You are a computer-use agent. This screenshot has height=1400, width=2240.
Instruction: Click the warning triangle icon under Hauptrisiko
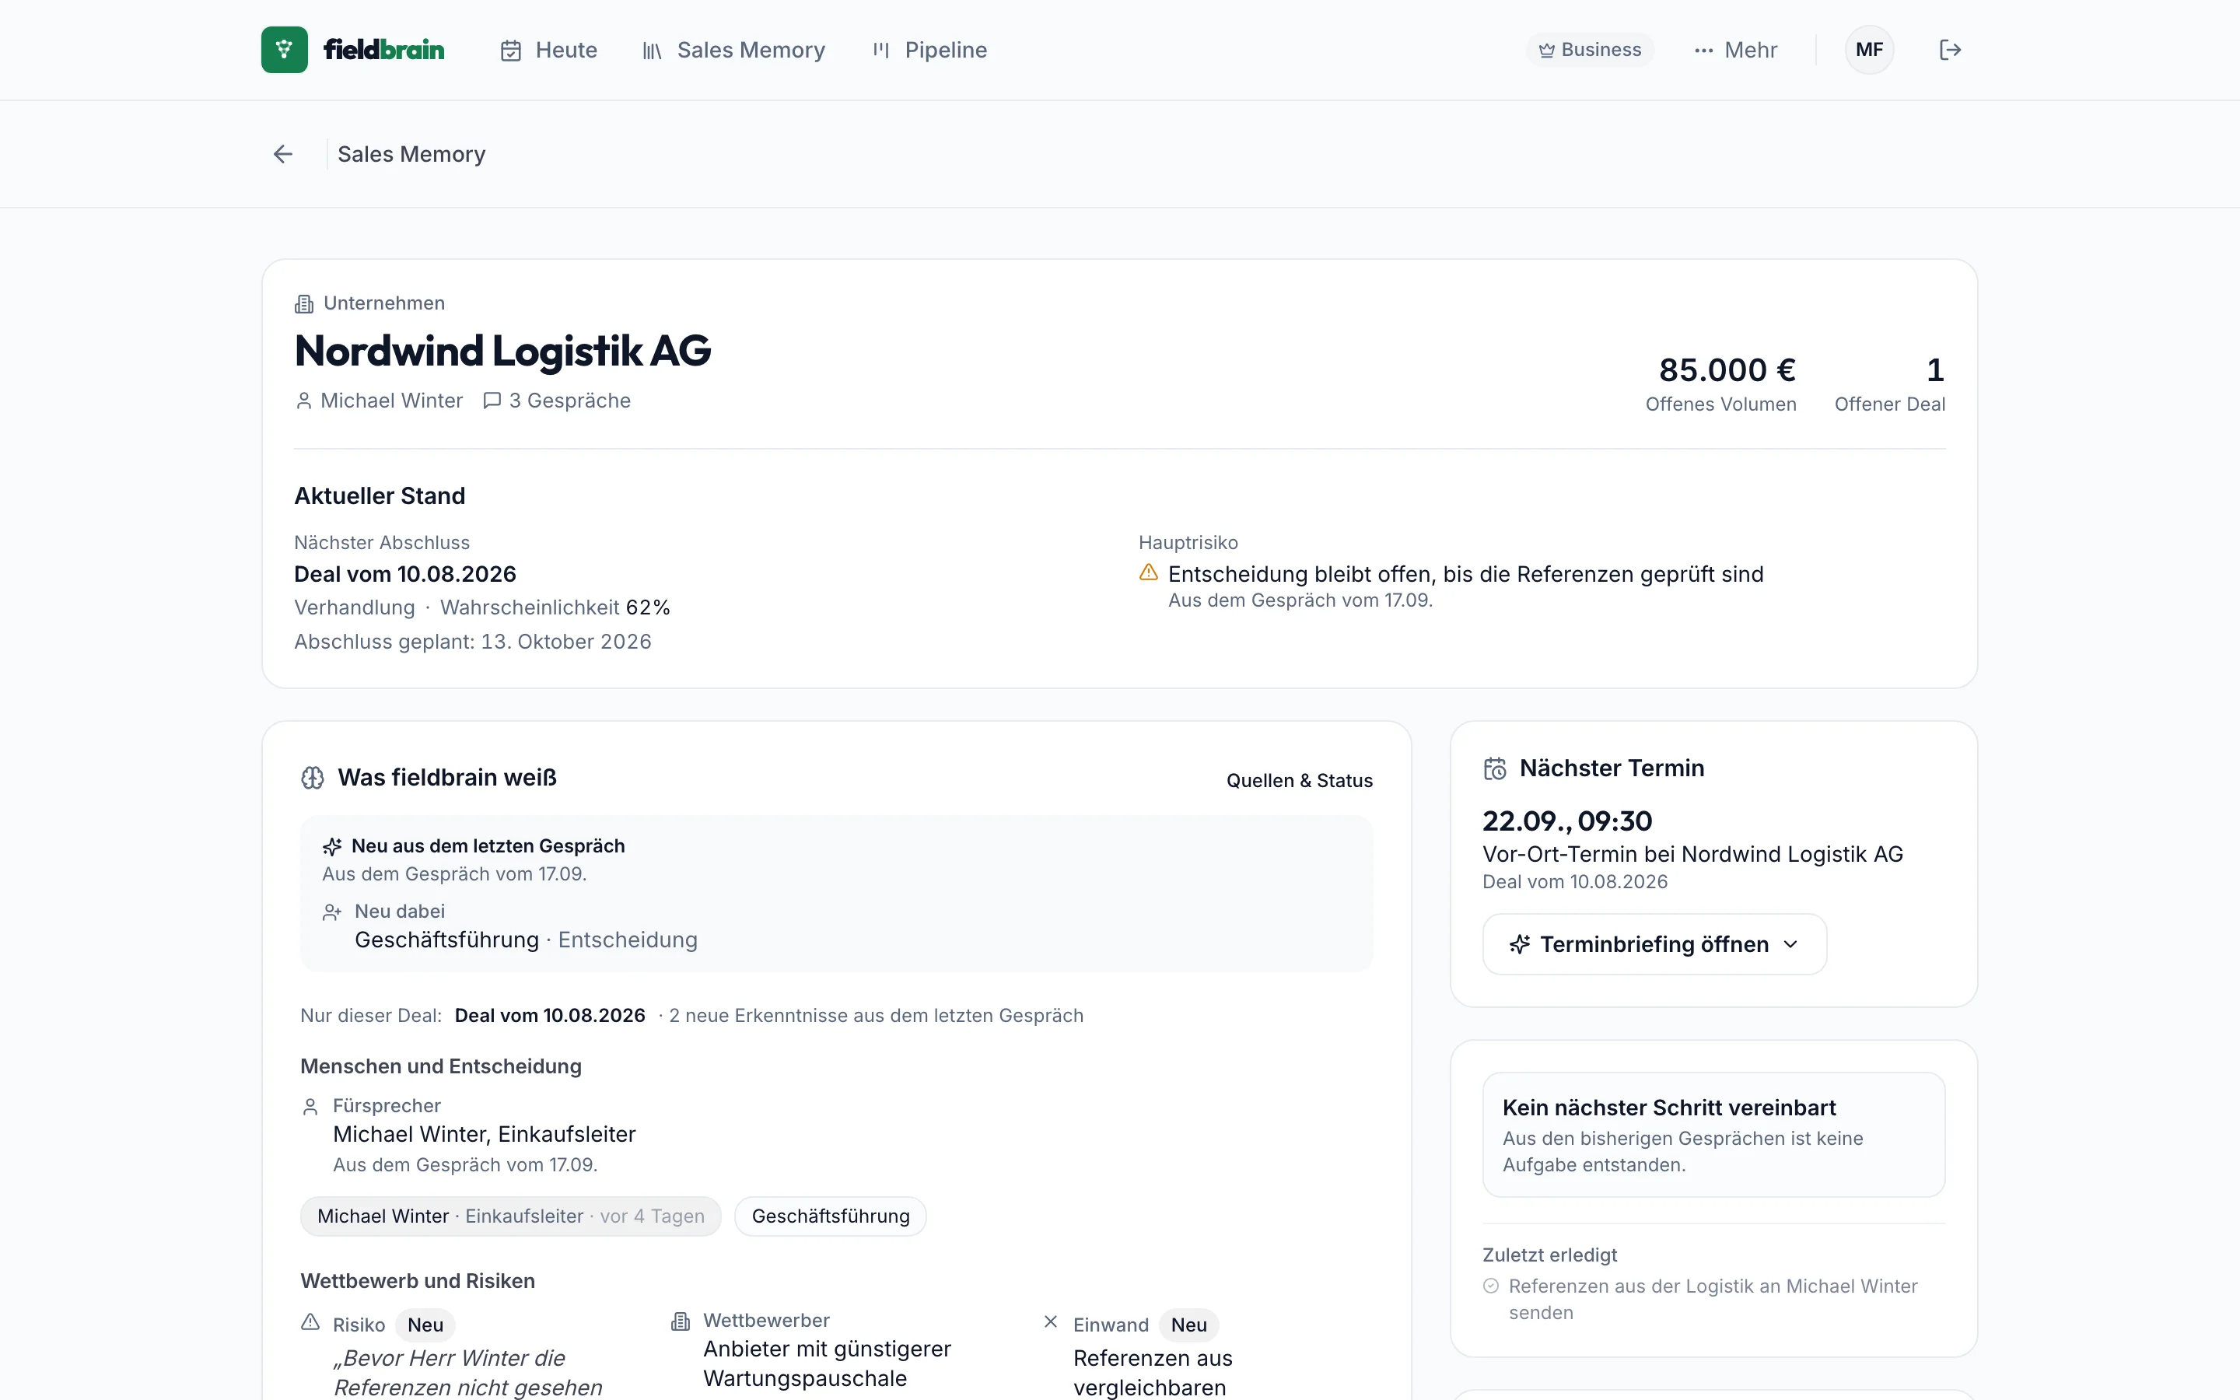tap(1149, 573)
